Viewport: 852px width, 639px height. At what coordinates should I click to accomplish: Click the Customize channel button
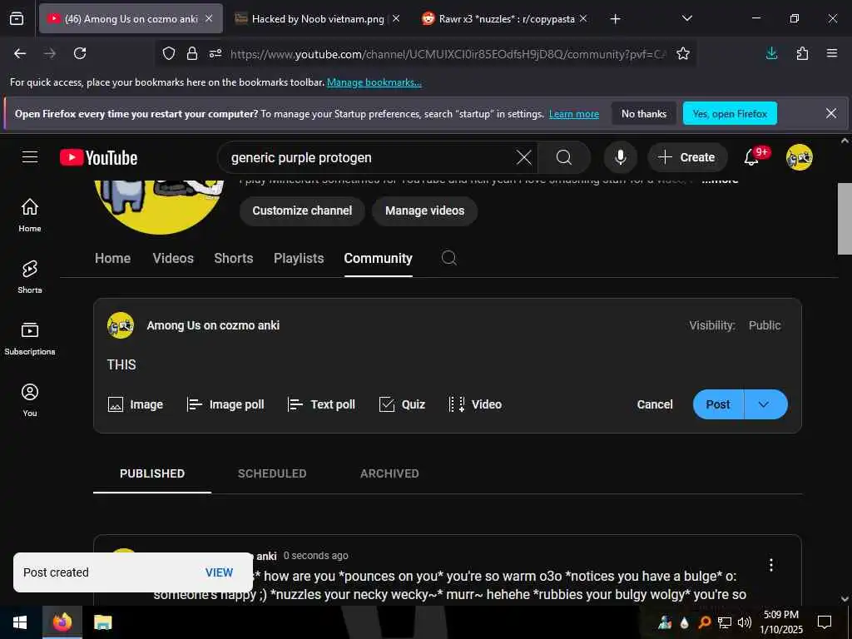[302, 211]
